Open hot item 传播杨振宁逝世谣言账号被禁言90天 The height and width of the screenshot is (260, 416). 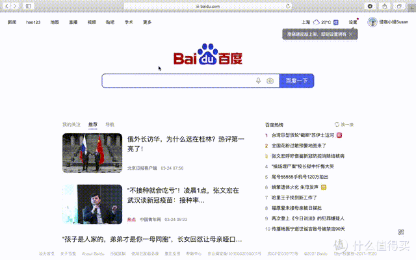pyautogui.click(x=308, y=229)
